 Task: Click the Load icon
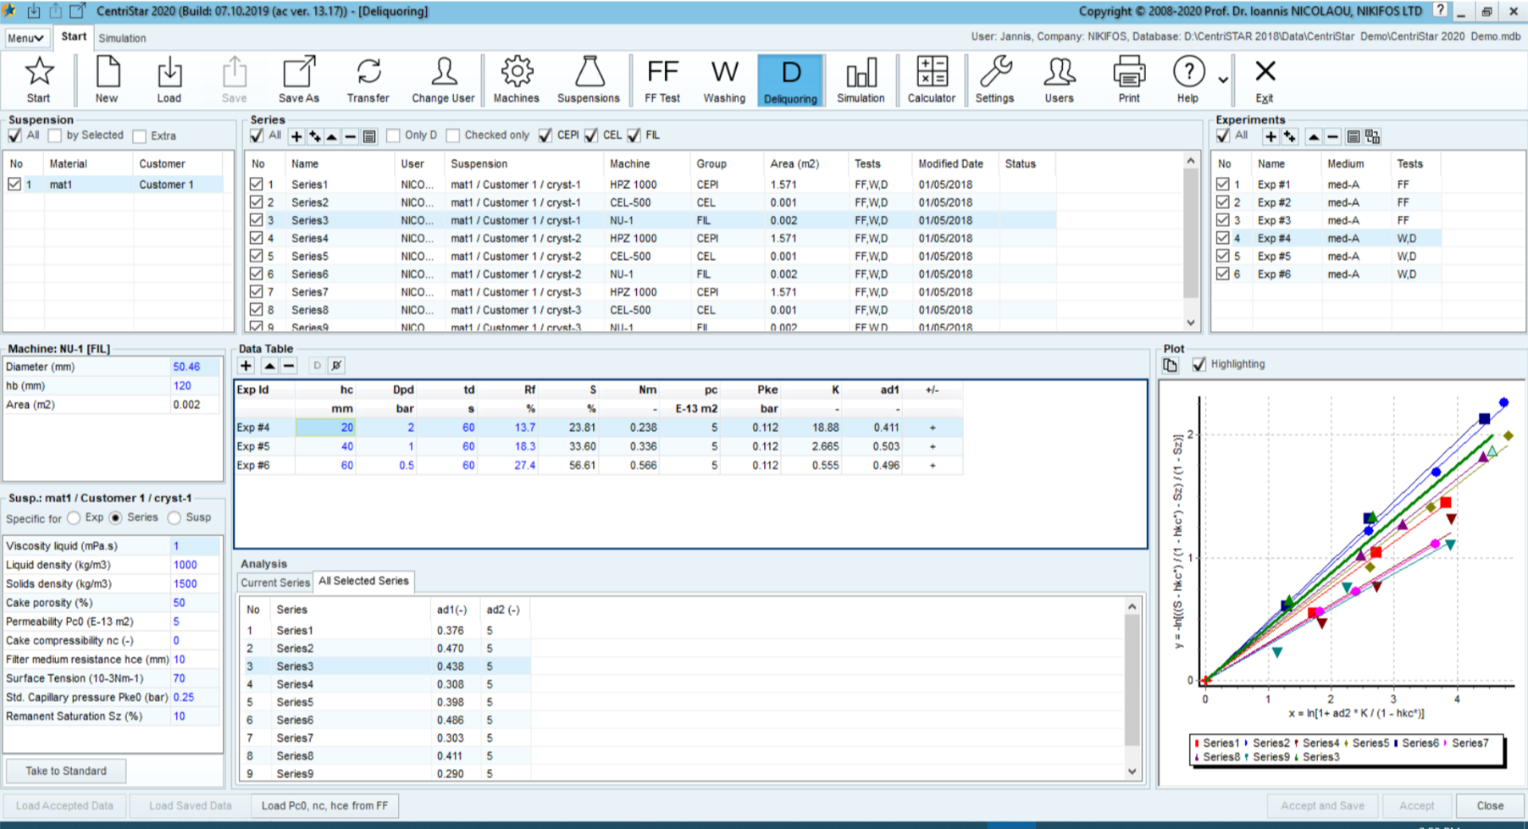click(169, 80)
